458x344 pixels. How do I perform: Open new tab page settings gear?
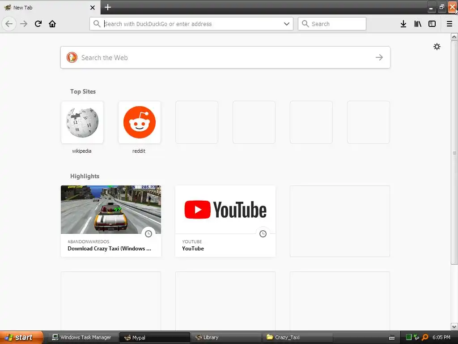point(437,47)
